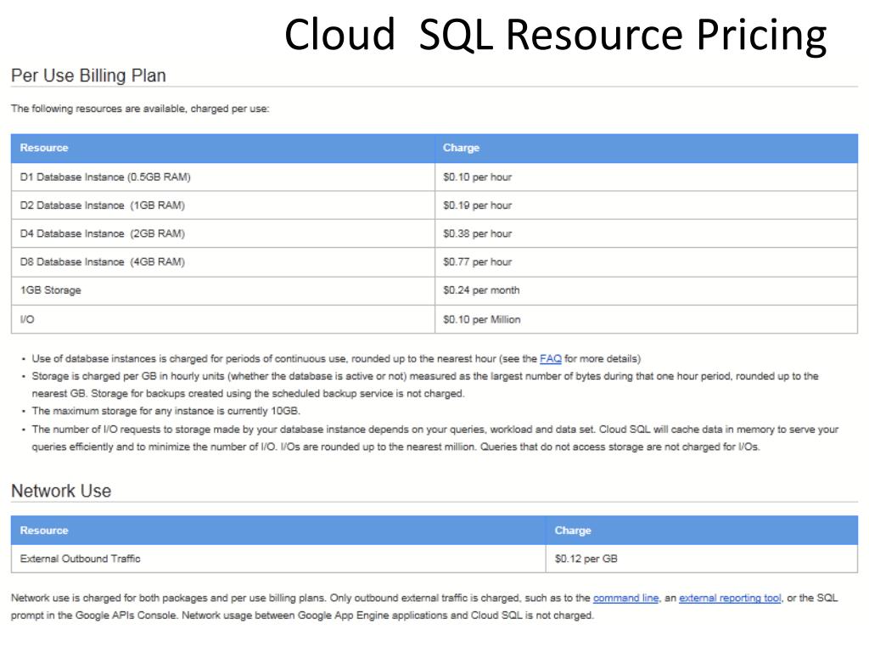The width and height of the screenshot is (869, 652).
Task: Select the $0.77 per hour charge
Action: click(x=477, y=261)
